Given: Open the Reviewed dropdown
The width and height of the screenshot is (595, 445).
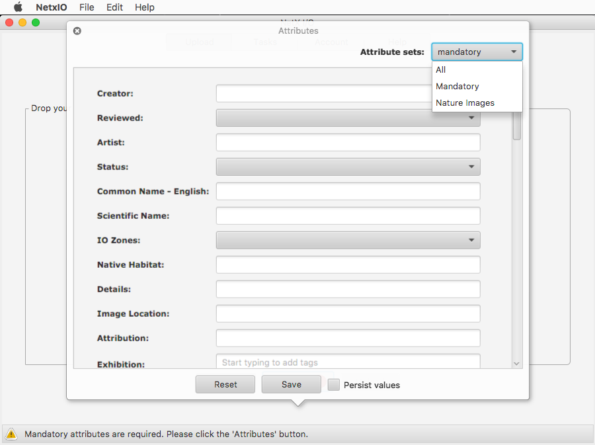Looking at the screenshot, I should [348, 118].
